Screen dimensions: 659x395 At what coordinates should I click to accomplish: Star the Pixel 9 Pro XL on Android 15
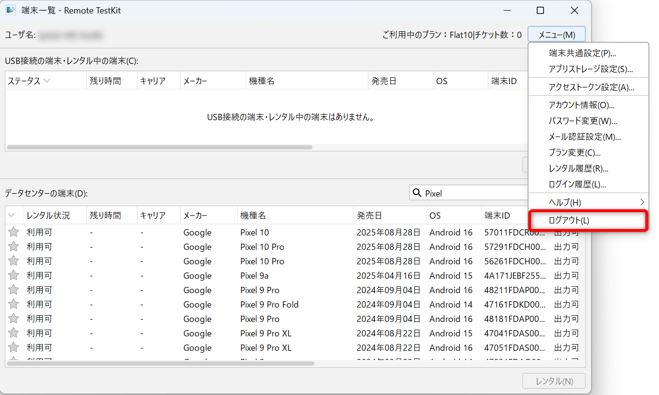point(13,333)
